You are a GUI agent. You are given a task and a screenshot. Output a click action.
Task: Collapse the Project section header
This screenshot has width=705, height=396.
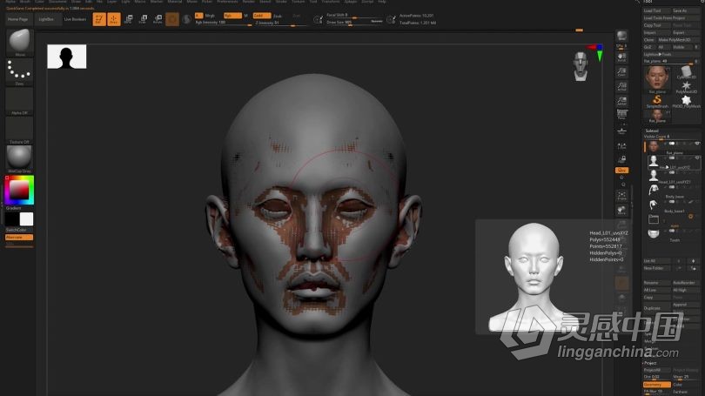tap(650, 363)
